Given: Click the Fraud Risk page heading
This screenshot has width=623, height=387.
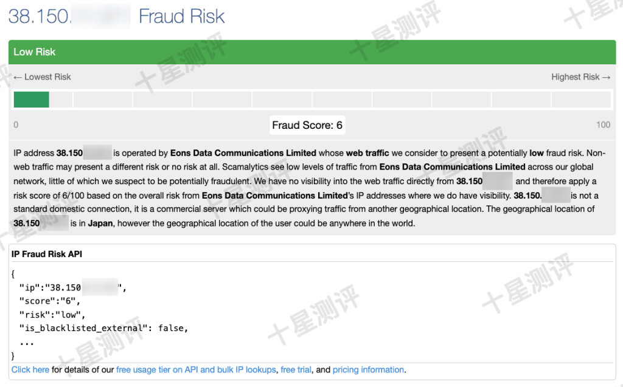Looking at the screenshot, I should (x=181, y=16).
